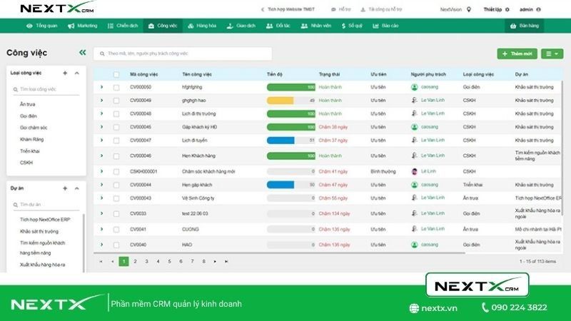Click the search icon in Tìm dự án box
The image size is (571, 321).
(15, 205)
